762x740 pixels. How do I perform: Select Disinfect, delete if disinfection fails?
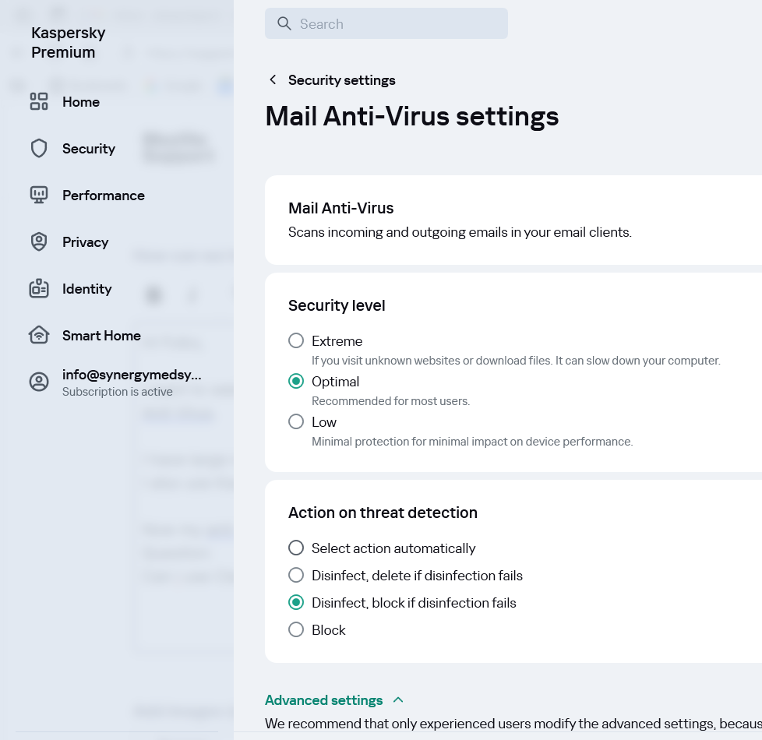coord(296,576)
